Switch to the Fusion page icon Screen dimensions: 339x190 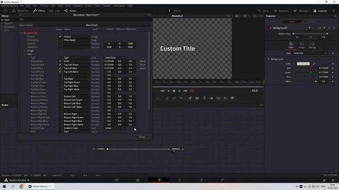click(159, 180)
